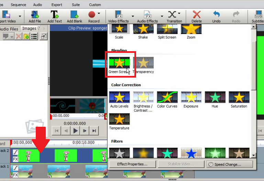Expand the Record dropdown arrow

pos(99,13)
